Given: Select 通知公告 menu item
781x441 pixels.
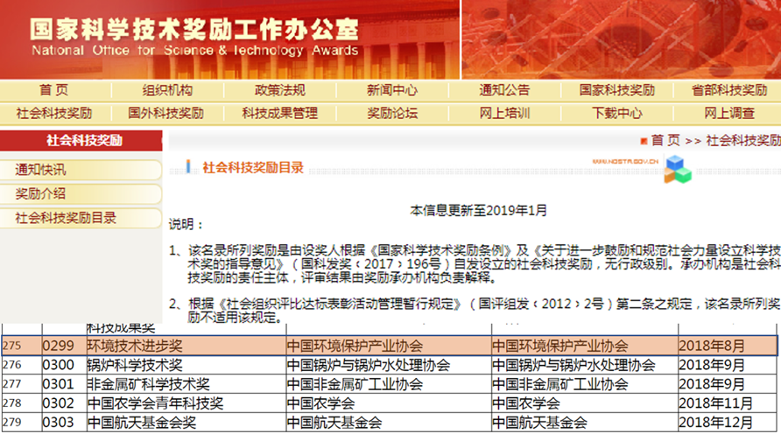Looking at the screenshot, I should pos(504,90).
